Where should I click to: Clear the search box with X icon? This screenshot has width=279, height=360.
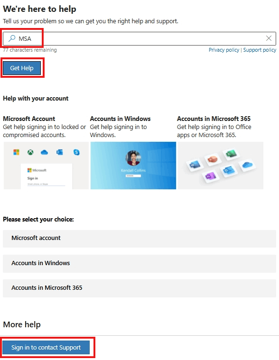click(269, 38)
